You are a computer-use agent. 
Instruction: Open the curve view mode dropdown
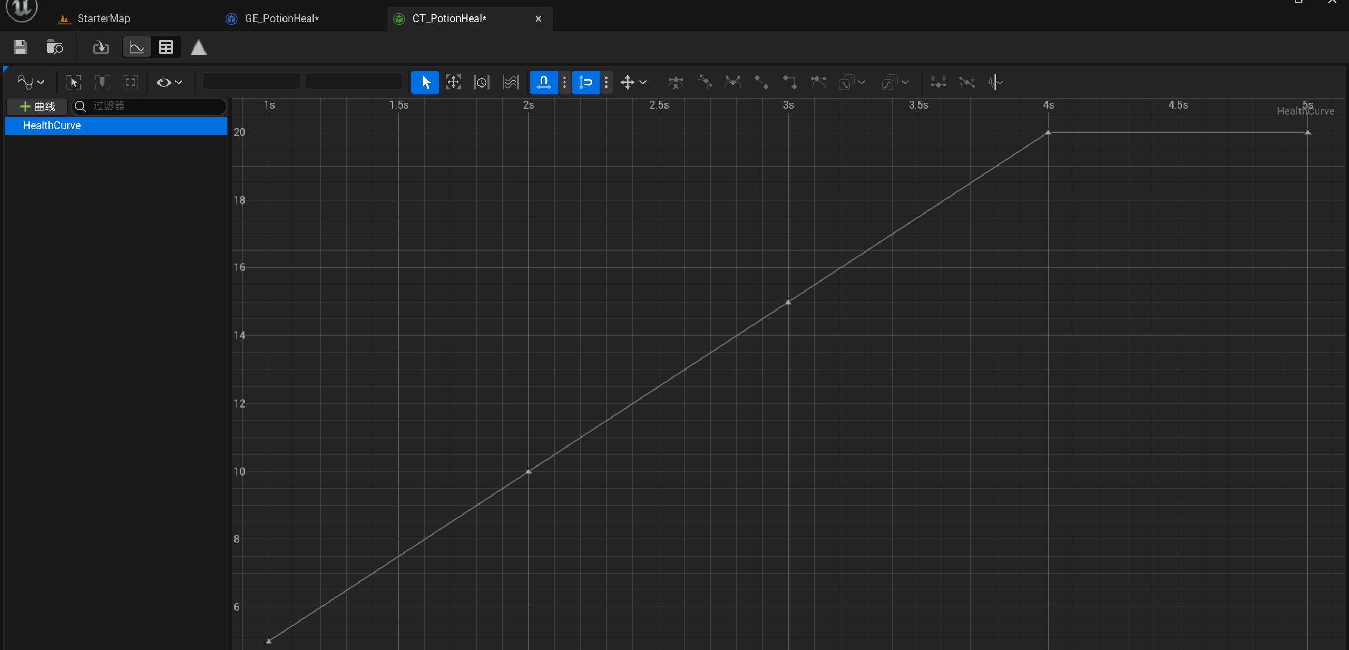pos(31,82)
